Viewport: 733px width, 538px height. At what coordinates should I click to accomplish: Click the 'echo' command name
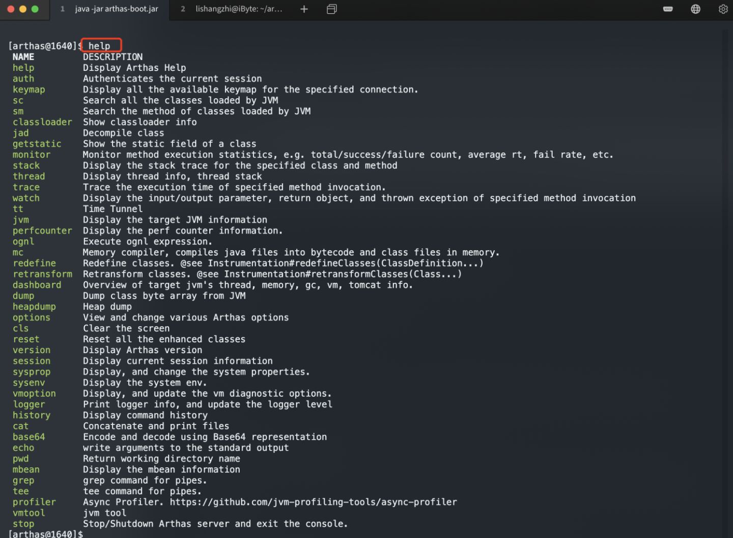(23, 448)
